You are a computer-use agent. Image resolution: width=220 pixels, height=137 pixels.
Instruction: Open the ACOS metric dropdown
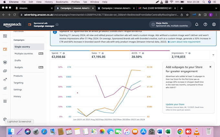click(x=140, y=53)
